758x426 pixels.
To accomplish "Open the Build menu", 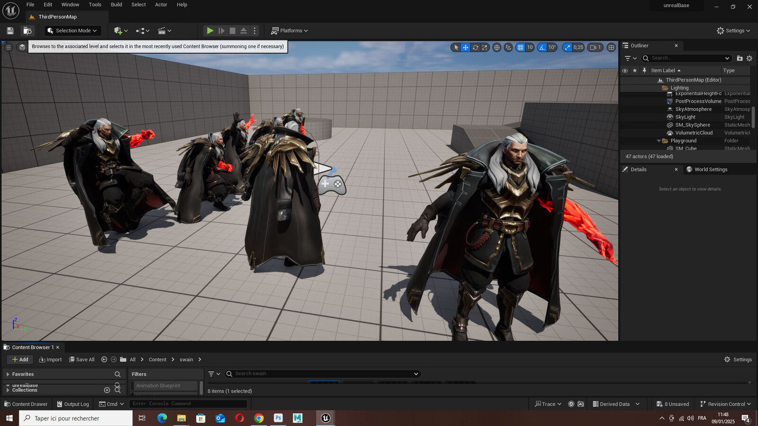I will tap(117, 5).
